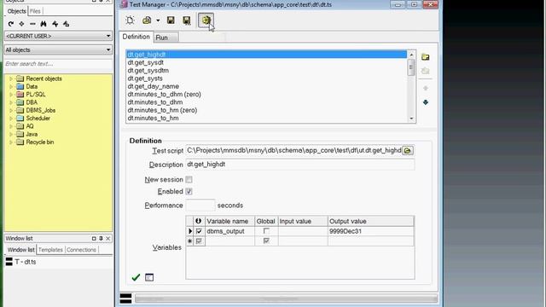546x307 pixels.
Task: Select dt.minutes_to_dhm (zero) test
Action: pyautogui.click(x=266, y=94)
